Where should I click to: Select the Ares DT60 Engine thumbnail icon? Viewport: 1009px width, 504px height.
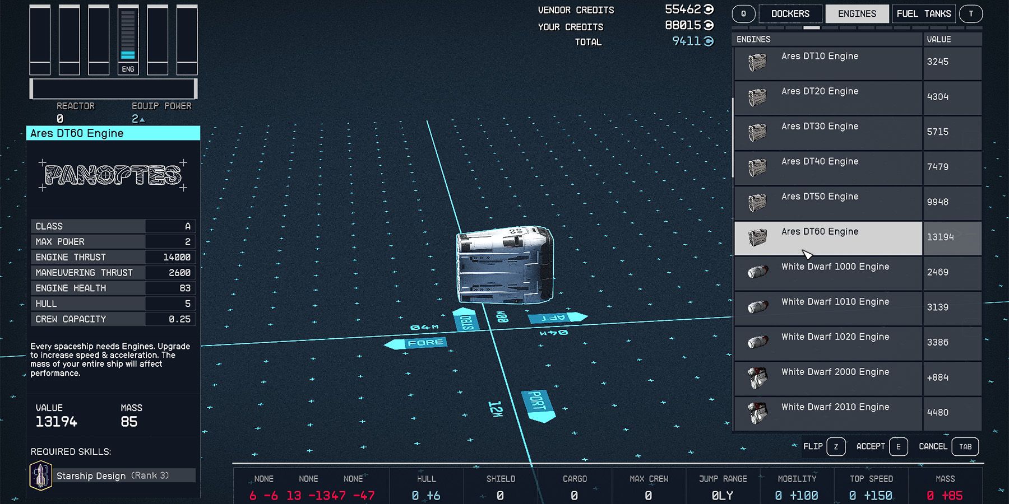click(757, 237)
